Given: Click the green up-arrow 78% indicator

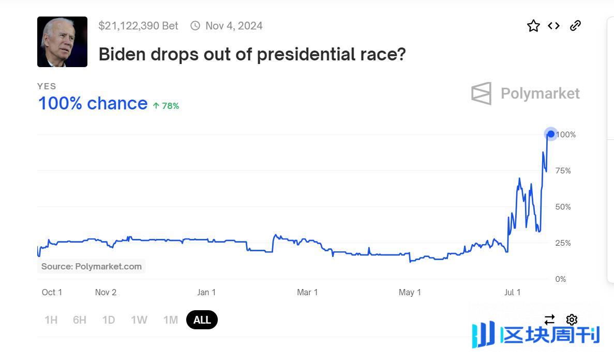Looking at the screenshot, I should [166, 106].
